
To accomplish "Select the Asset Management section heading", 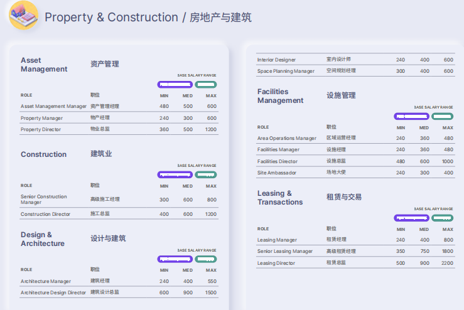I will 44,65.
